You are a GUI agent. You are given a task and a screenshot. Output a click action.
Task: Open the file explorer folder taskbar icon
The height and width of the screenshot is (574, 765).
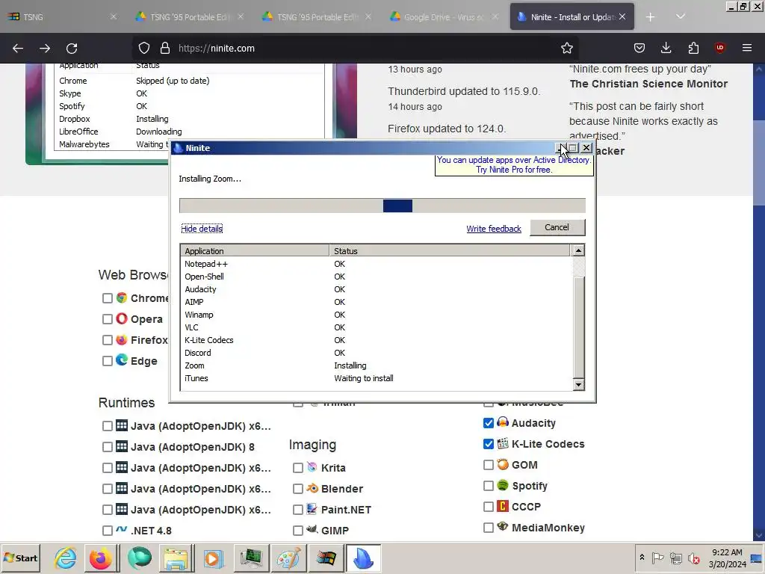tap(176, 558)
